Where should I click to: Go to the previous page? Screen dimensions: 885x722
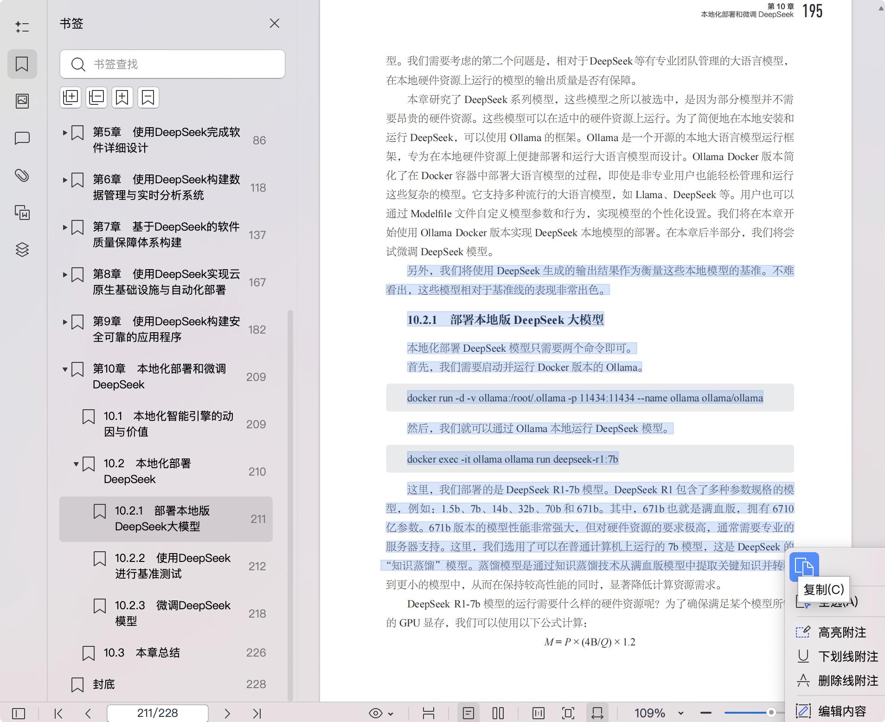point(88,713)
